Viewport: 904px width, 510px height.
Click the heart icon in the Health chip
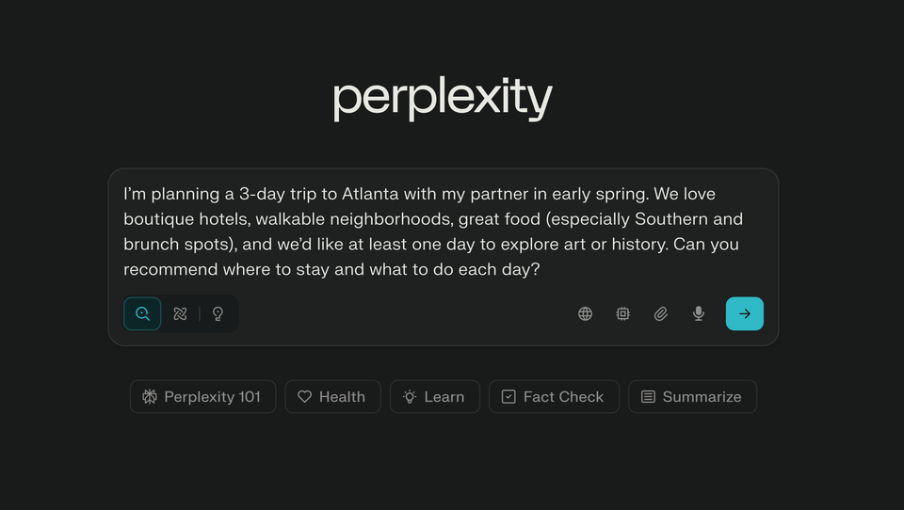click(x=304, y=397)
